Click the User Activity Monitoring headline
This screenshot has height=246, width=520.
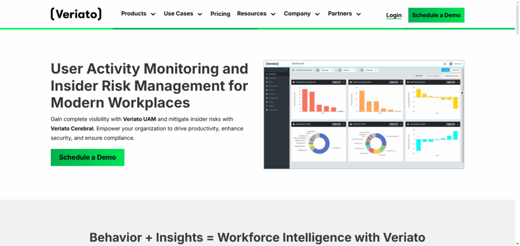150,86
